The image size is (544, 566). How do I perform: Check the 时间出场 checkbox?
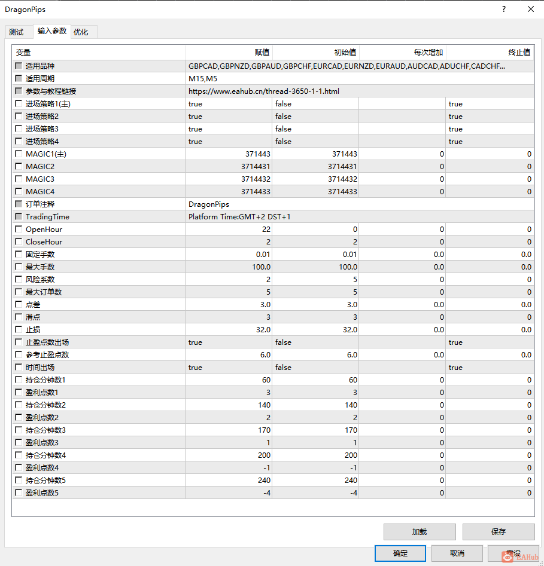(x=19, y=367)
